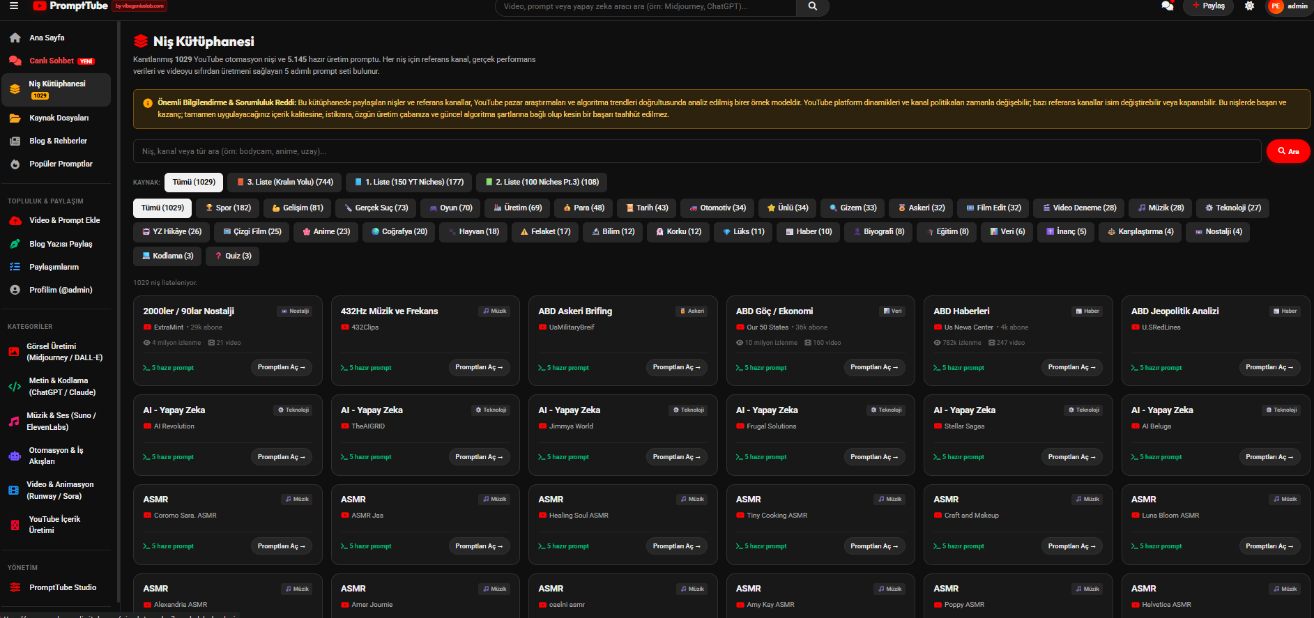
Task: Select the Gerçek Suç (73) chip
Action: tap(376, 208)
